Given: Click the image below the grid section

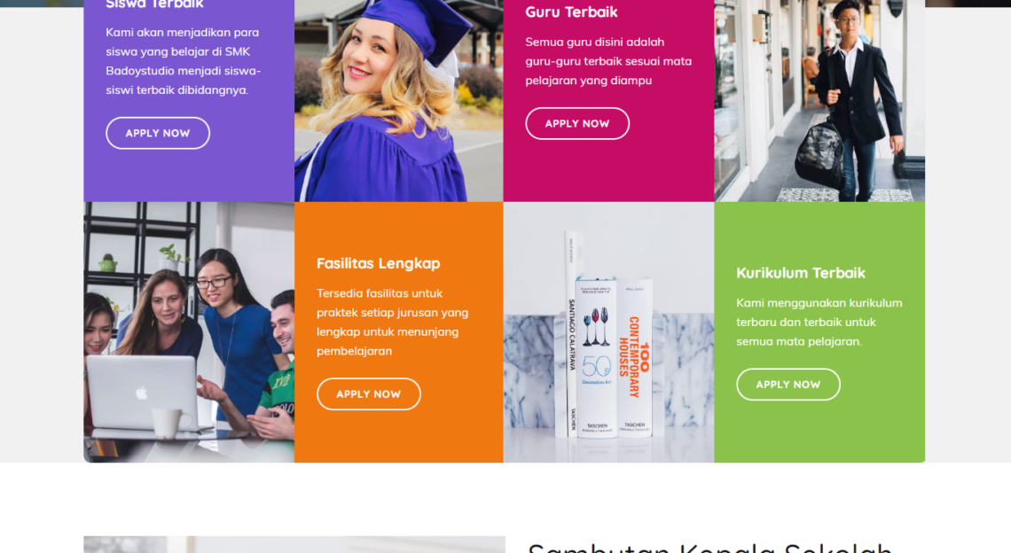Looking at the screenshot, I should [294, 545].
